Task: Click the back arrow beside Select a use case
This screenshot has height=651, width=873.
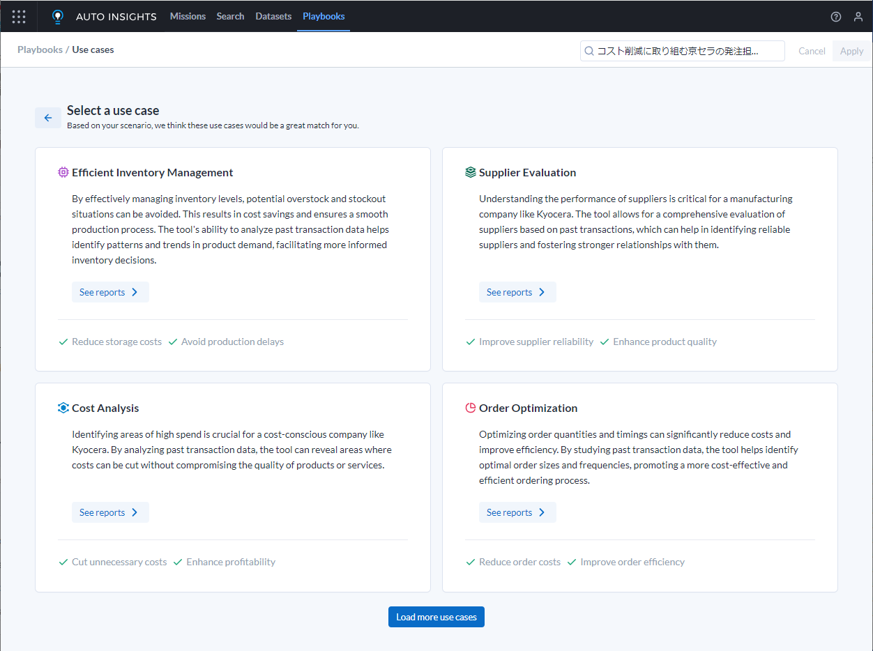Action: 48,118
